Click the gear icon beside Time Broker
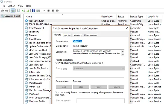The width and height of the screenshot is (164, 104). click(x=27, y=39)
